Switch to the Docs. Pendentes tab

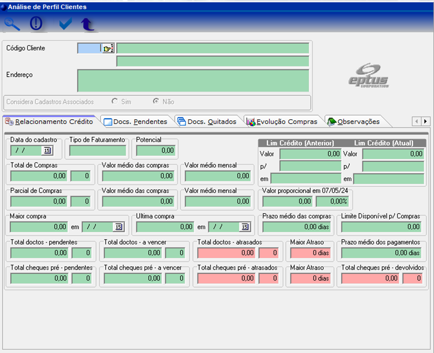[135, 121]
